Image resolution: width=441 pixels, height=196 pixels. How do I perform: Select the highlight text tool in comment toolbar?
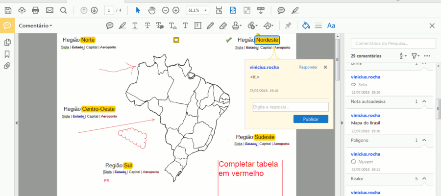122,25
